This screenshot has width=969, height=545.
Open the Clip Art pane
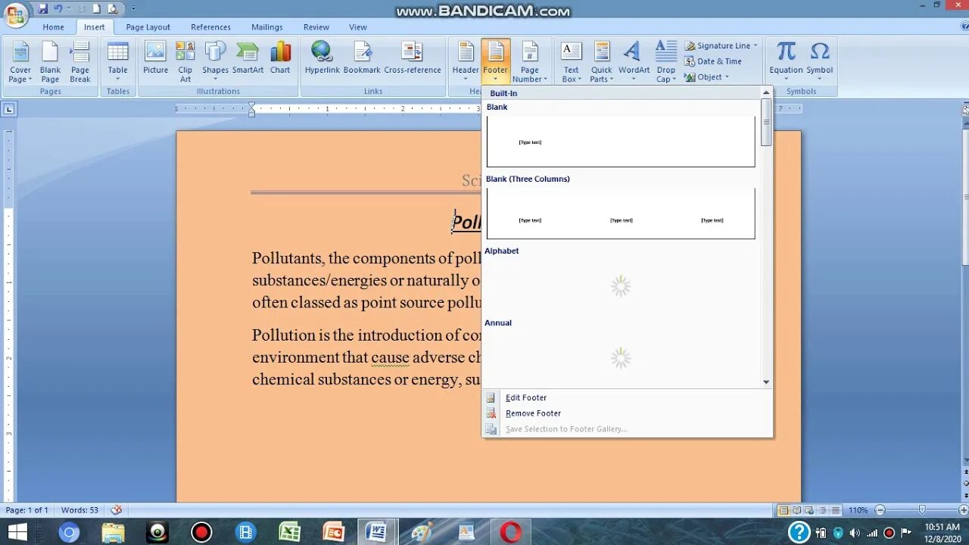(185, 62)
